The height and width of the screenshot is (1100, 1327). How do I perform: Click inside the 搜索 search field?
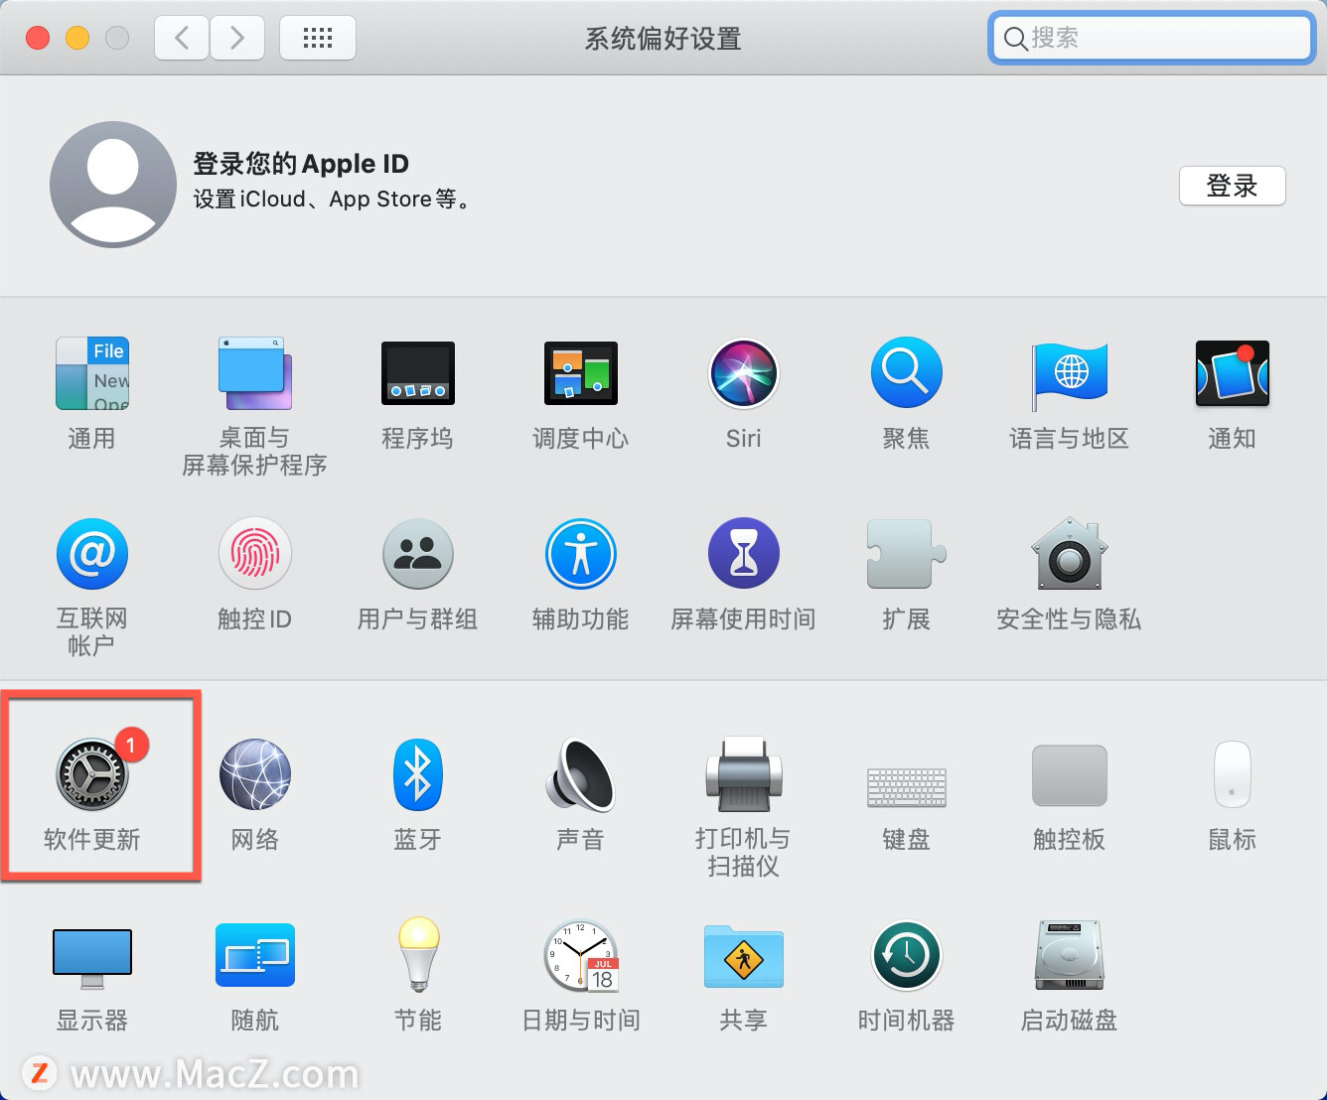point(1149,38)
